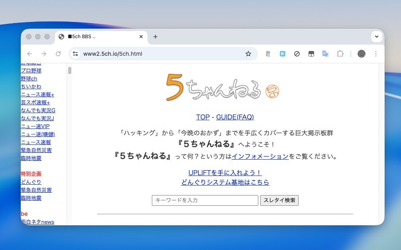Open the Tampermonkey extension icon
401x250 pixels.
click(311, 54)
